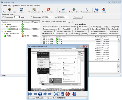Jump to first screenshot in viewer

coord(30,94)
